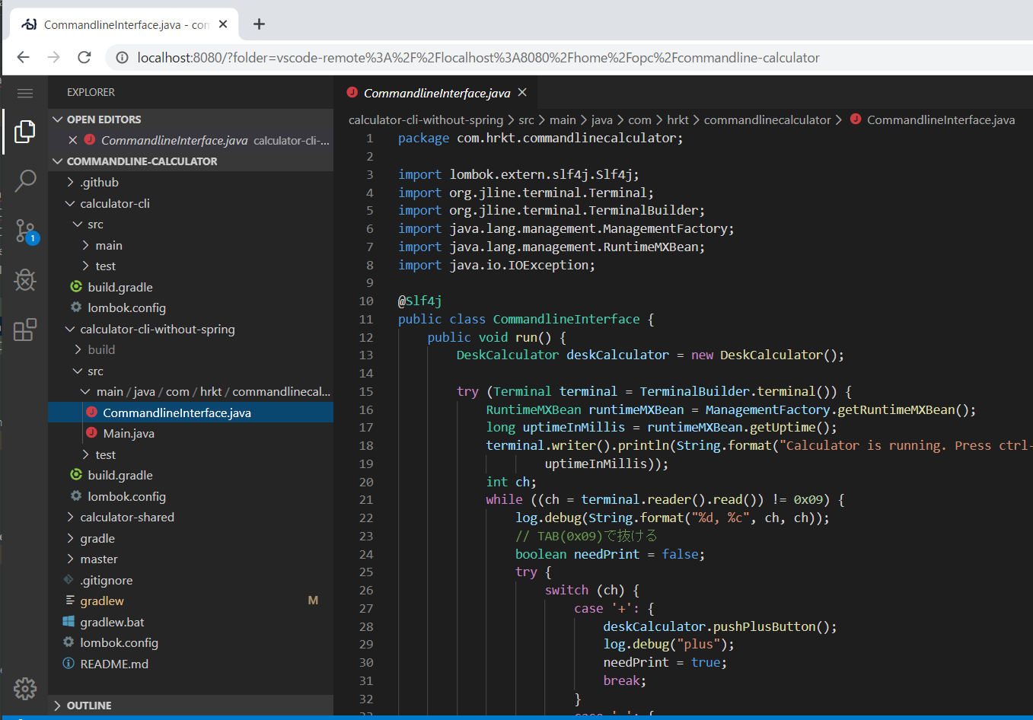
Task: Open the Extensions view icon
Action: [x=24, y=330]
